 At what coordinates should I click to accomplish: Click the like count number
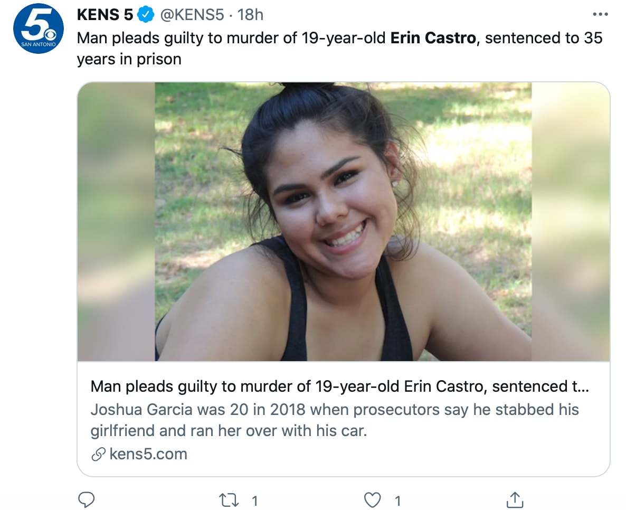(x=397, y=500)
